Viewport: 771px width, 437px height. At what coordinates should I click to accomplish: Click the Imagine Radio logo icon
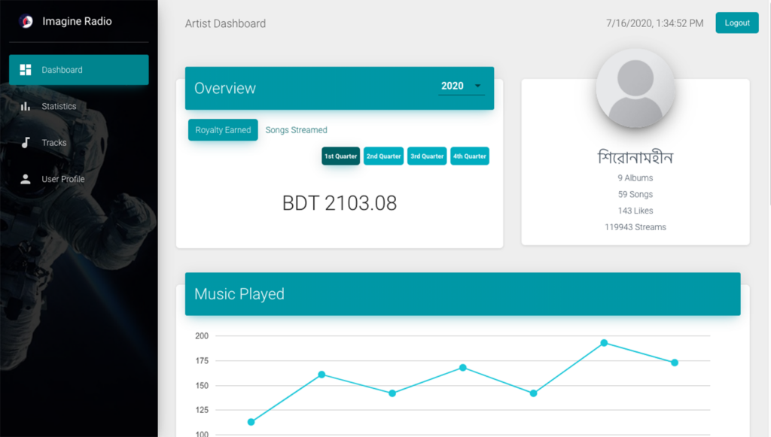(26, 22)
